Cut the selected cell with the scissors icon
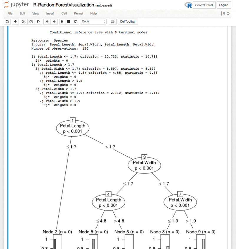 coord(23,21)
